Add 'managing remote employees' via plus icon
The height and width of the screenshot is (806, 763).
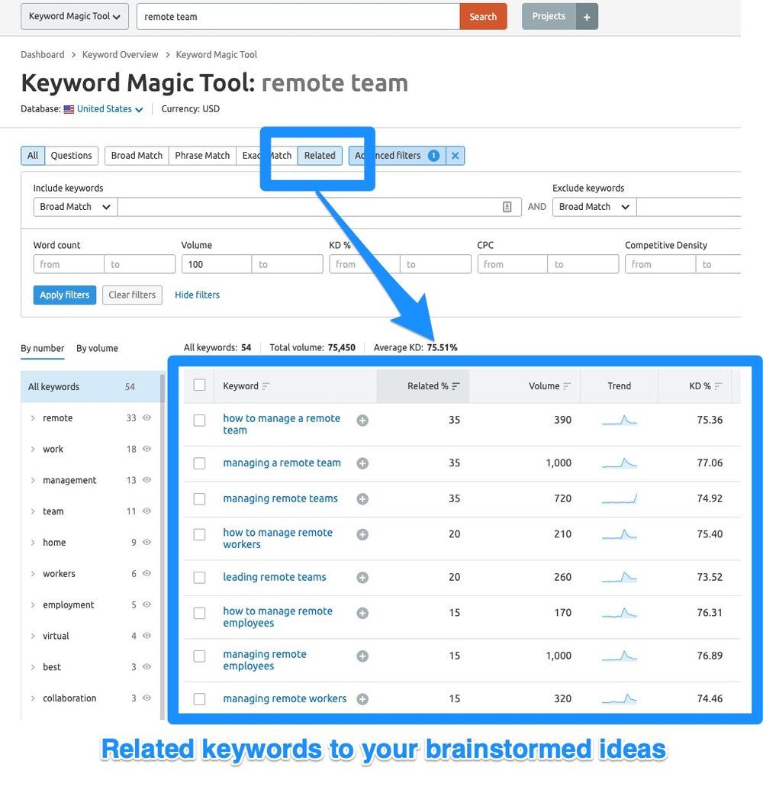click(x=362, y=656)
